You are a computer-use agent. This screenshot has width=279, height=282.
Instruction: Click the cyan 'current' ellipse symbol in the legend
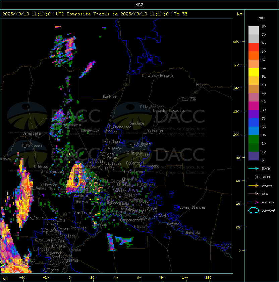point(254,210)
